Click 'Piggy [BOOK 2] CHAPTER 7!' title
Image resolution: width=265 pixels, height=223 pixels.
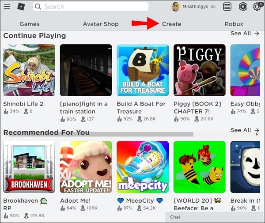(x=197, y=108)
